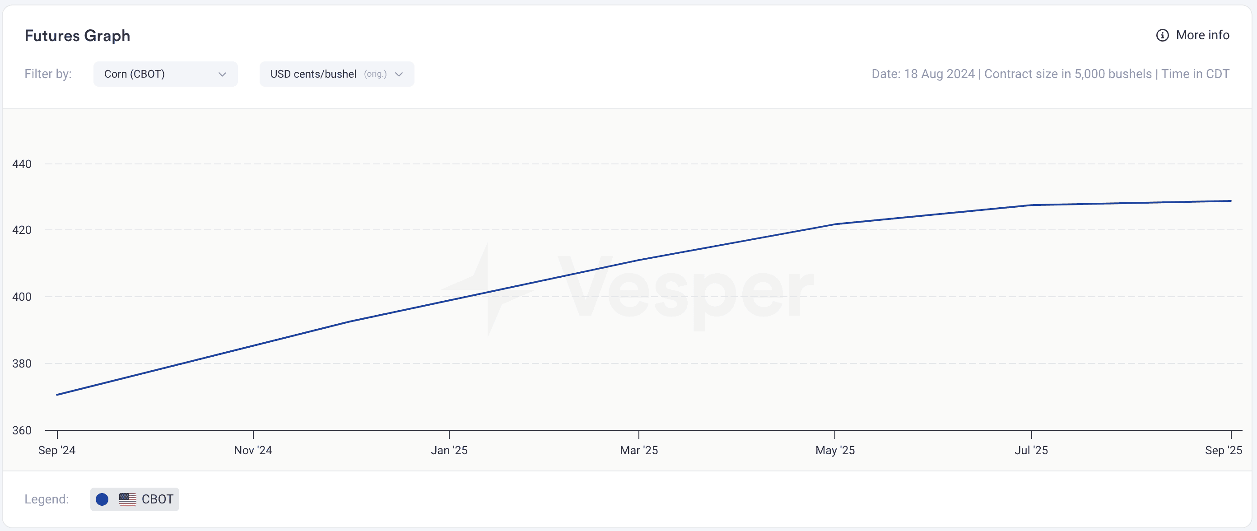Click the US flag icon in legend
Image resolution: width=1257 pixels, height=531 pixels.
point(128,499)
